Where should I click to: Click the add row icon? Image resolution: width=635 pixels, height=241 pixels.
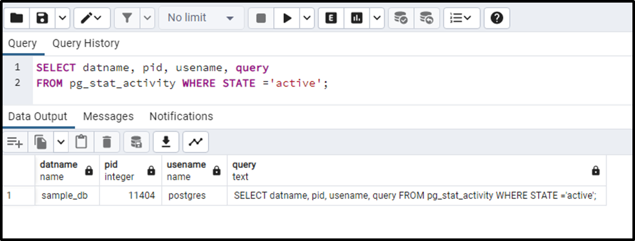coord(15,142)
